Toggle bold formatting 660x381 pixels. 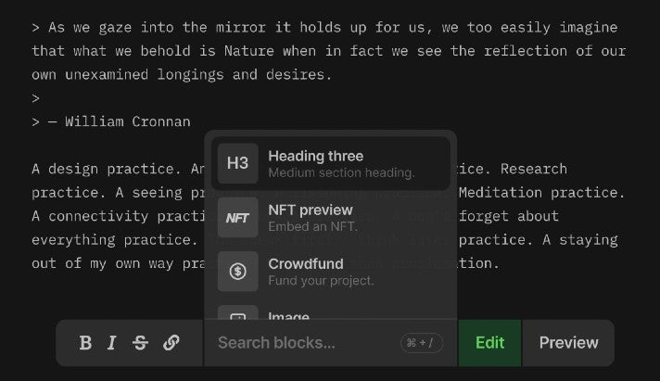coord(85,343)
